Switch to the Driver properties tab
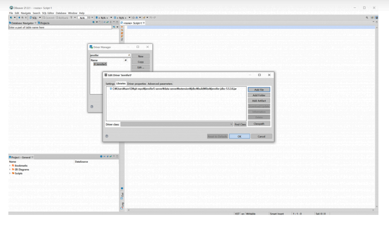The width and height of the screenshot is (389, 229). (136, 84)
